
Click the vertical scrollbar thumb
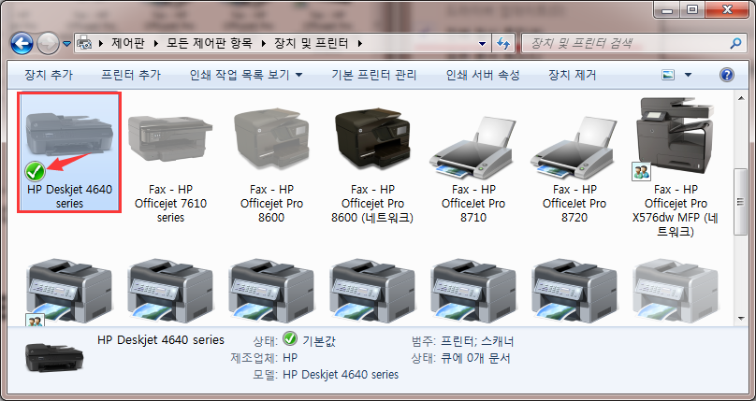[741, 202]
